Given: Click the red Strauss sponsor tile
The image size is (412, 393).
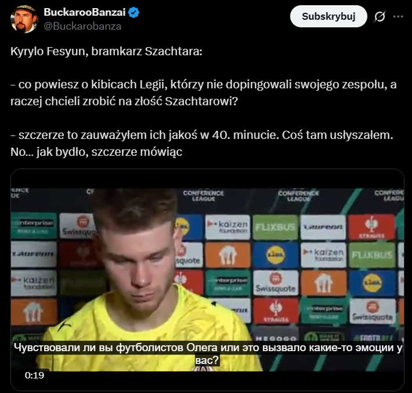Looking at the screenshot, I should click(x=372, y=227).
